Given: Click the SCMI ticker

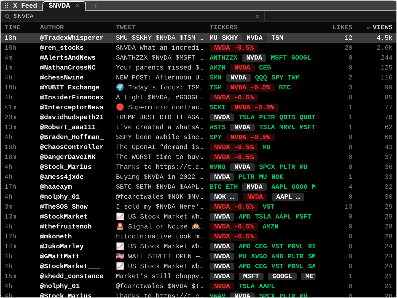Looking at the screenshot, I should [218, 107].
